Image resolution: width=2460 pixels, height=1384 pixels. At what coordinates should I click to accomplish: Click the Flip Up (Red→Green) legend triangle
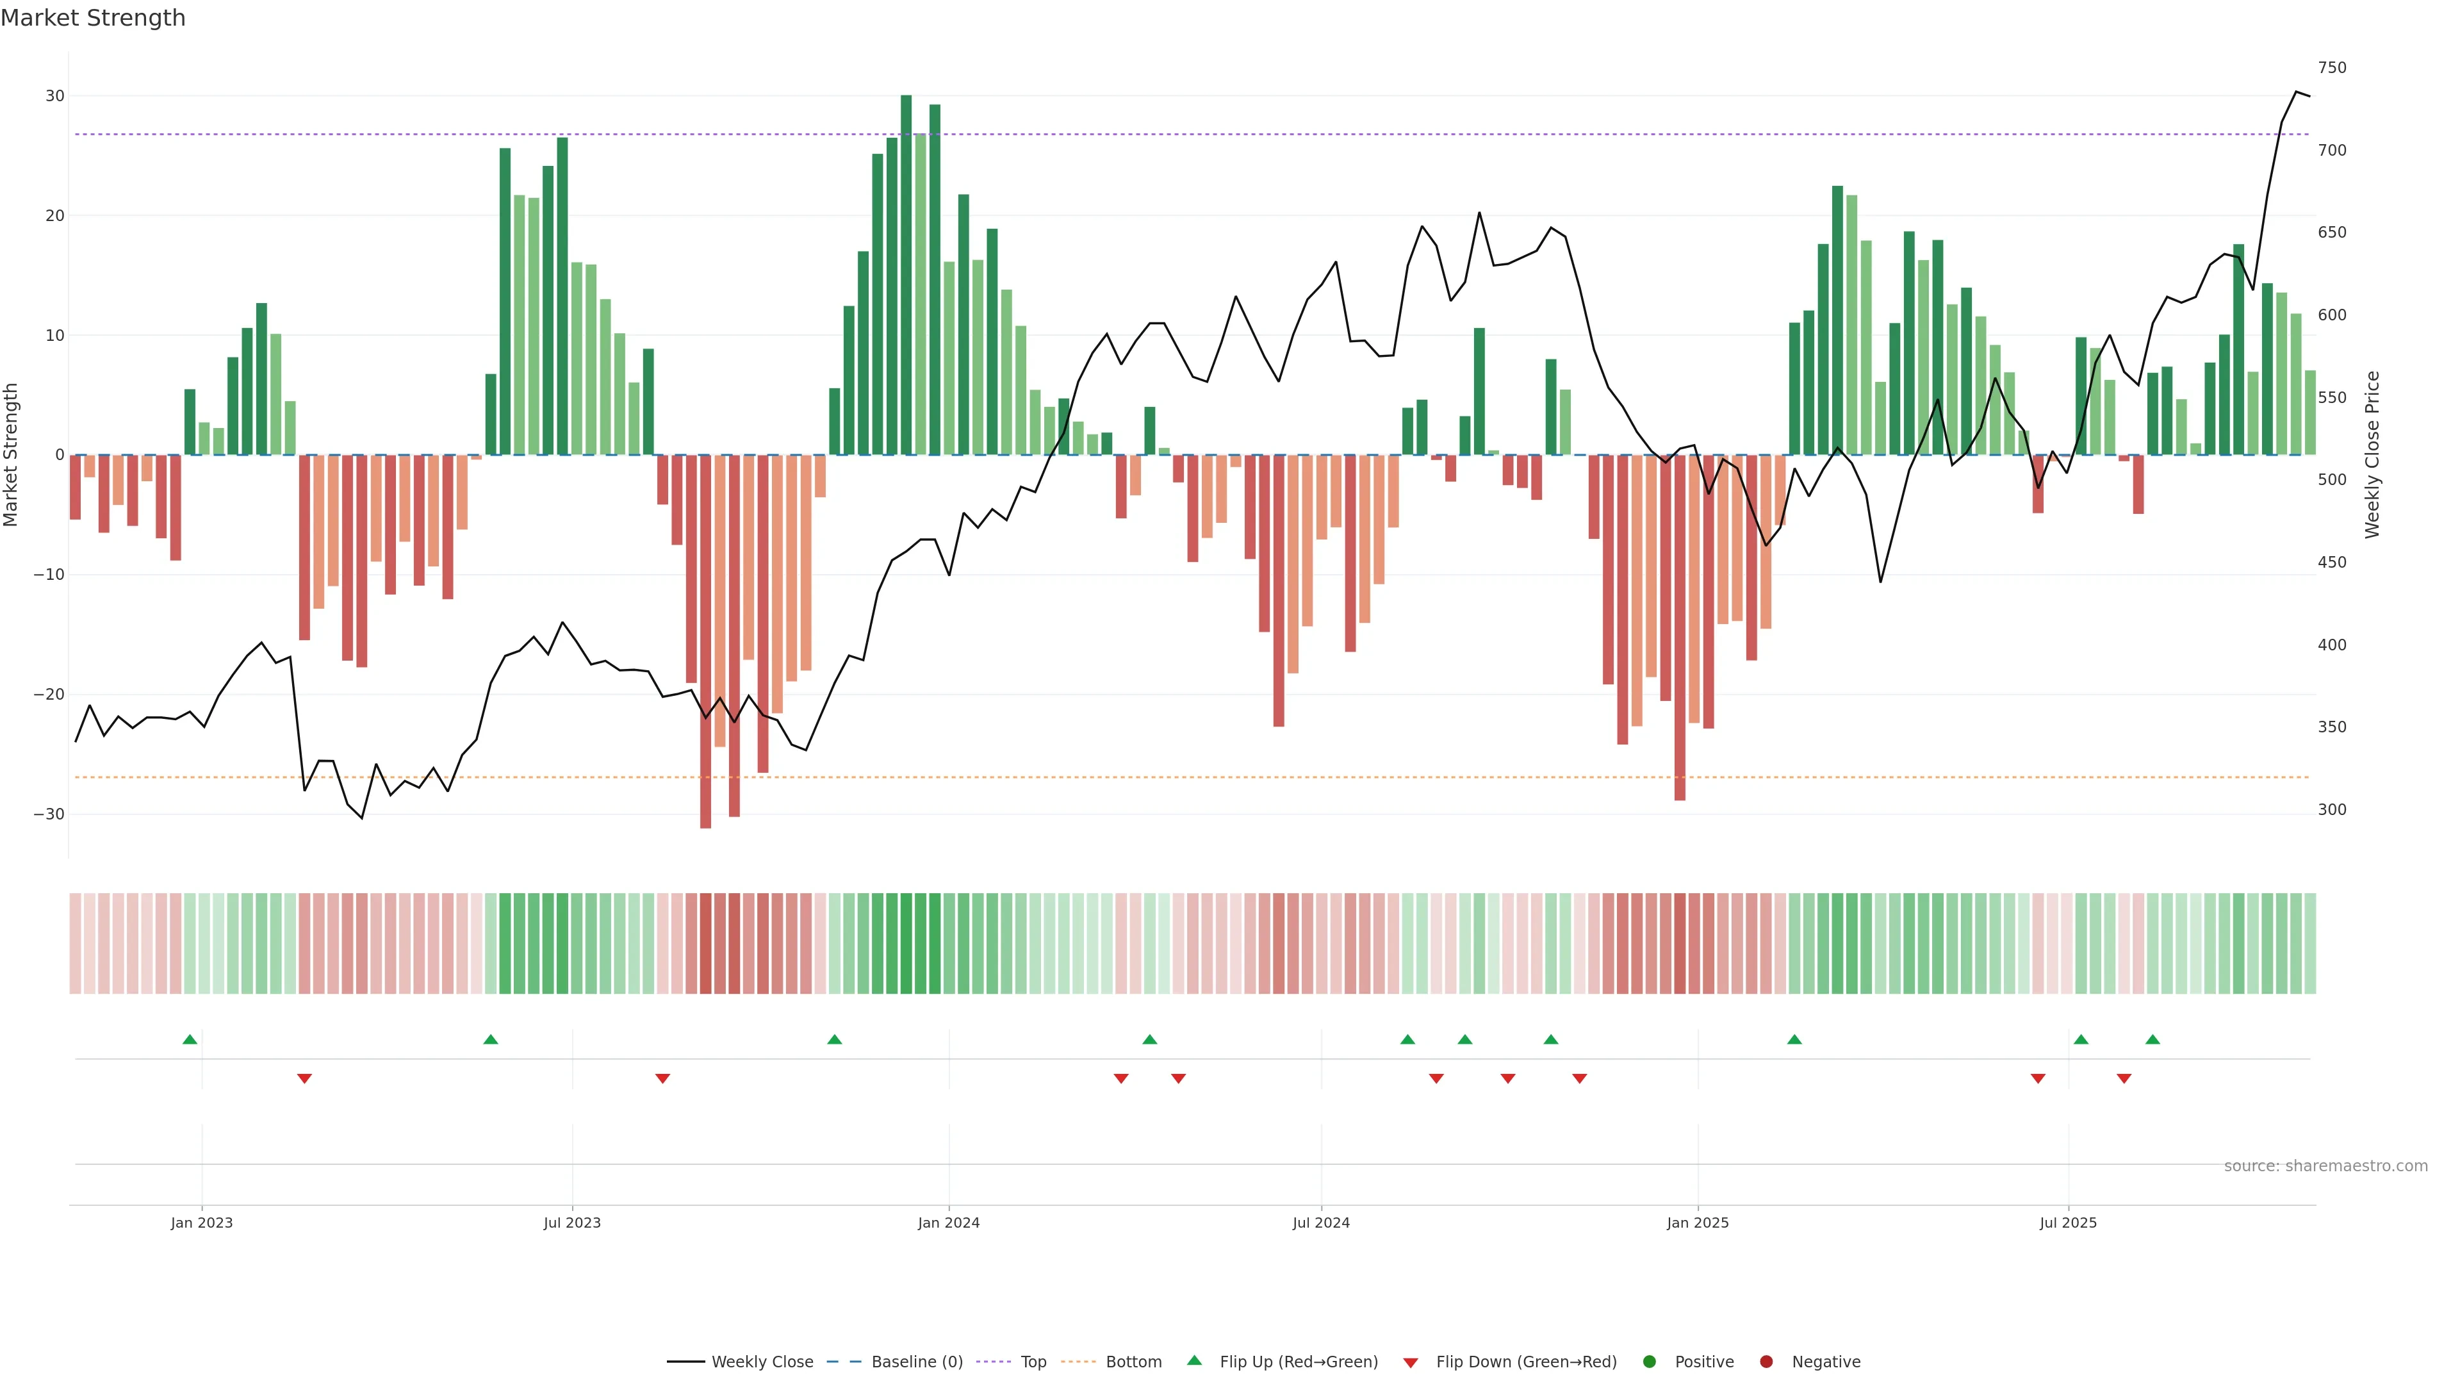click(x=1193, y=1361)
